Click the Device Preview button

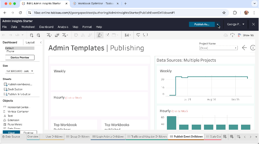pyautogui.click(x=20, y=57)
